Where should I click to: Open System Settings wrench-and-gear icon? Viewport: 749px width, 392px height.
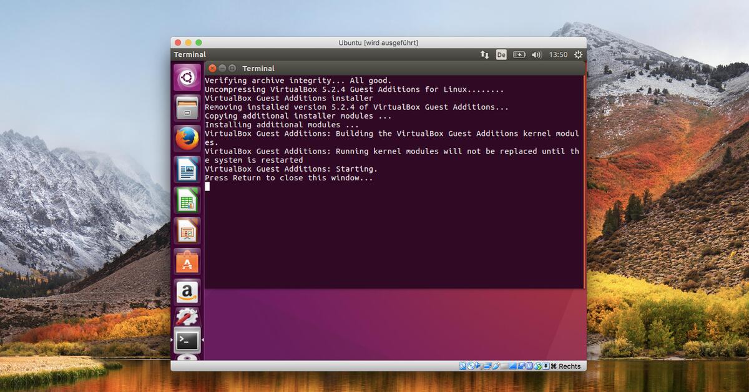[x=187, y=317]
